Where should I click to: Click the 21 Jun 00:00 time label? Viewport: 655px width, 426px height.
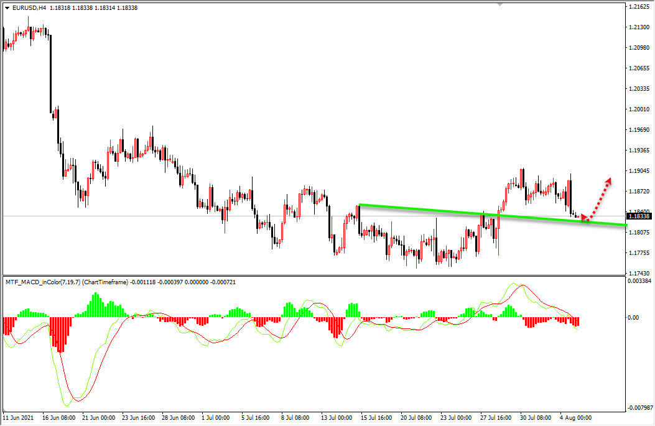(98, 418)
